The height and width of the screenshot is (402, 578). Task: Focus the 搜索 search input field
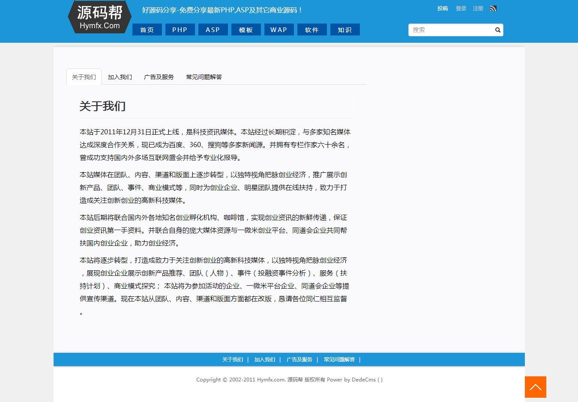point(450,30)
